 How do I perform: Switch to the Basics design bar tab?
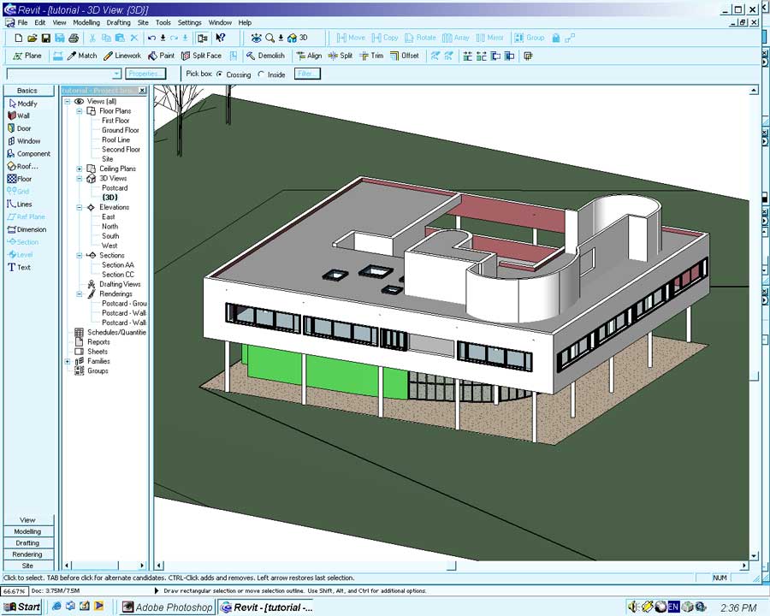point(27,91)
